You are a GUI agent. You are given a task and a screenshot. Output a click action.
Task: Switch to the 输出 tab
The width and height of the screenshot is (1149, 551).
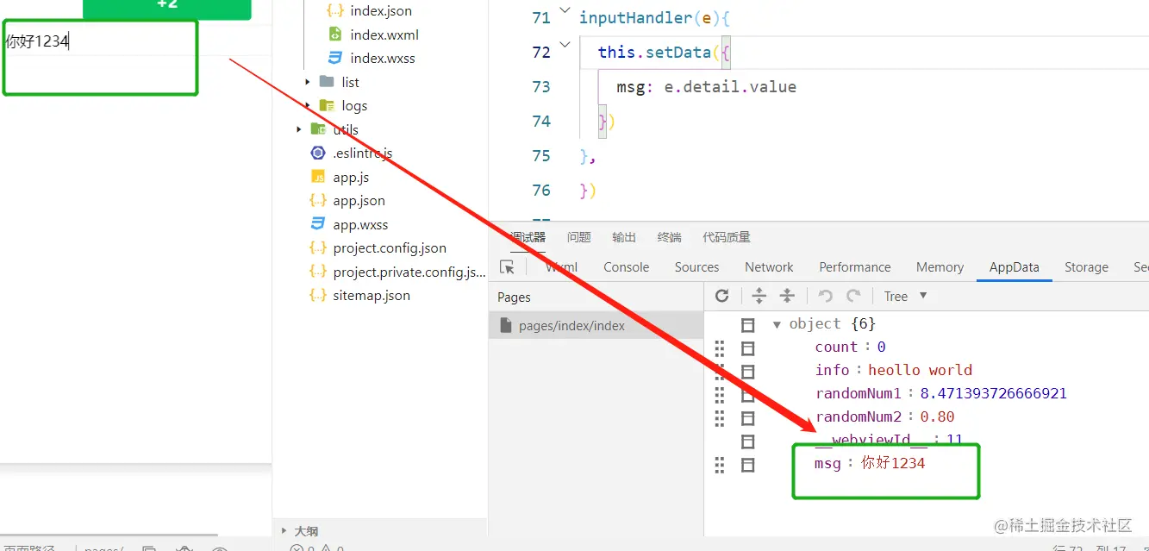tap(624, 237)
